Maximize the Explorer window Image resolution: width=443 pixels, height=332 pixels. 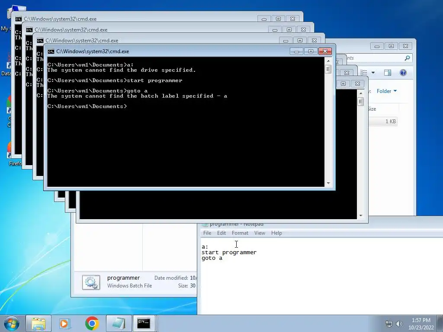391,46
